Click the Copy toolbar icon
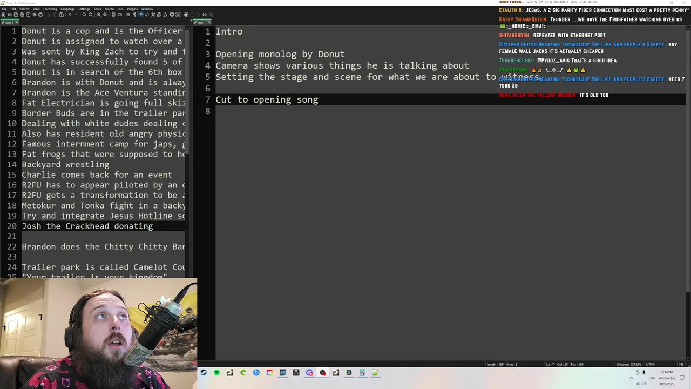 tap(55, 15)
